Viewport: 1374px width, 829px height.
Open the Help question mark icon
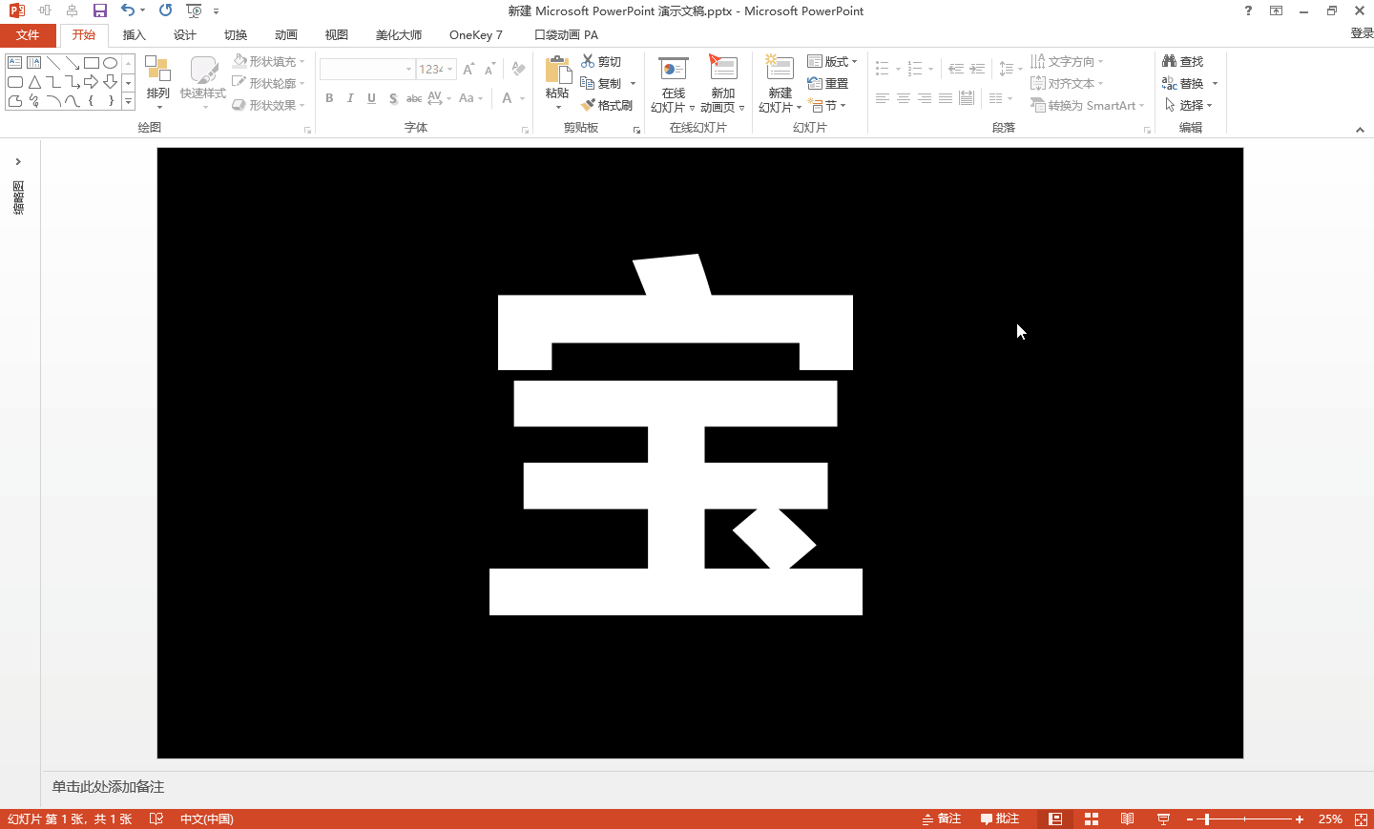1248,10
